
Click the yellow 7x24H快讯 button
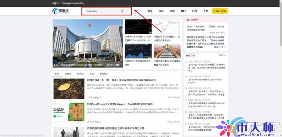tap(220, 11)
